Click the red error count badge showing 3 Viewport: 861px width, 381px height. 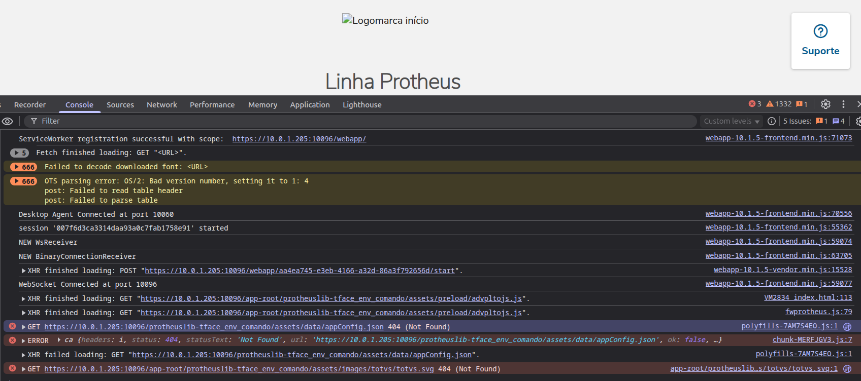click(755, 104)
